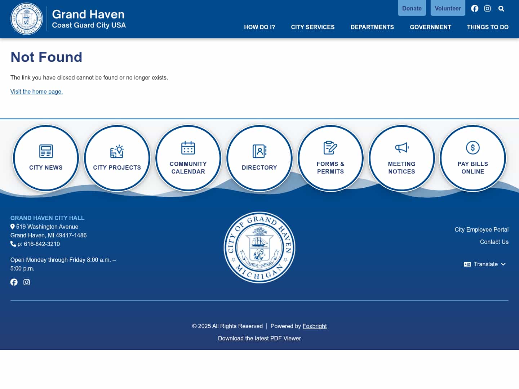Click the footer Facebook icon
The image size is (519, 389).
click(x=14, y=282)
